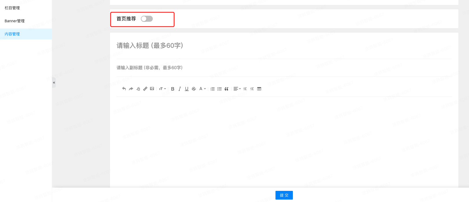
Task: Toggle italic formatting
Action: point(179,89)
